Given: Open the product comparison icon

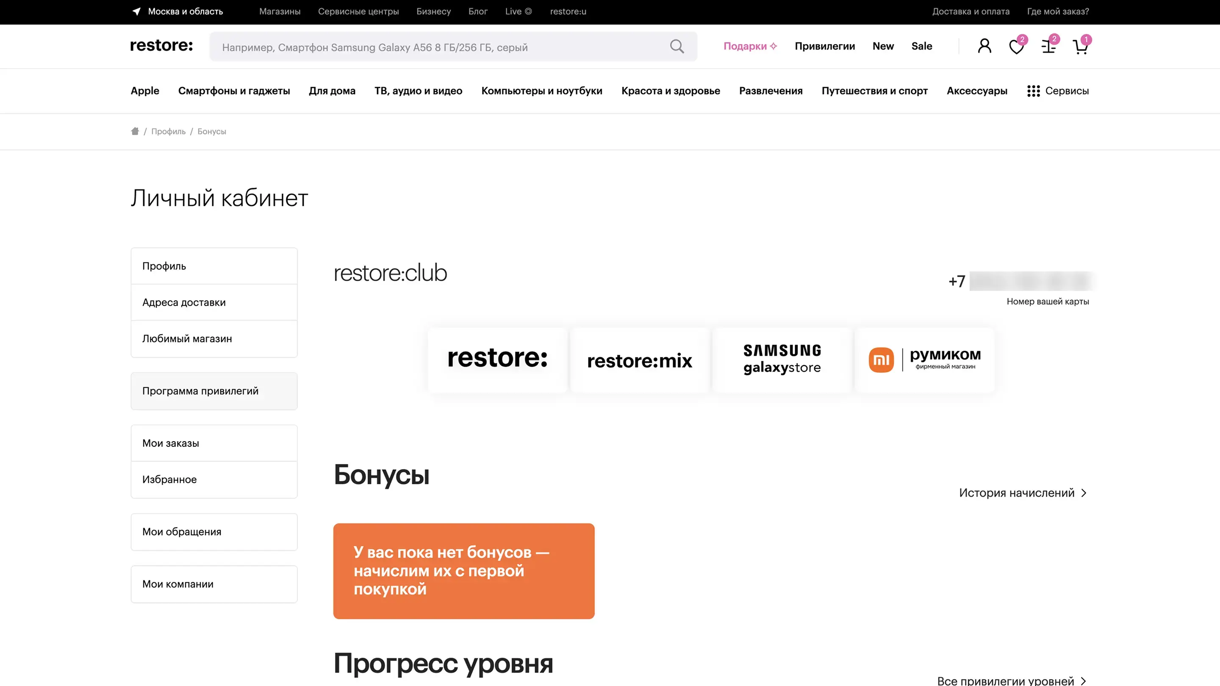Looking at the screenshot, I should pos(1048,47).
